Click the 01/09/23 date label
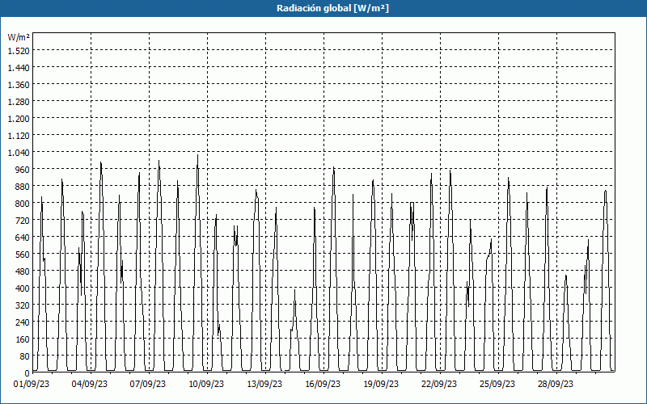 click(x=32, y=384)
